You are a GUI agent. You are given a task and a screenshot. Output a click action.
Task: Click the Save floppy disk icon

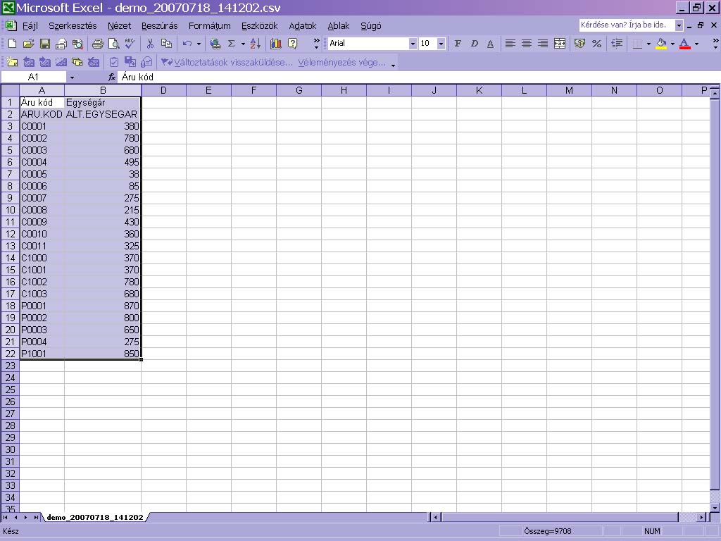(44, 44)
